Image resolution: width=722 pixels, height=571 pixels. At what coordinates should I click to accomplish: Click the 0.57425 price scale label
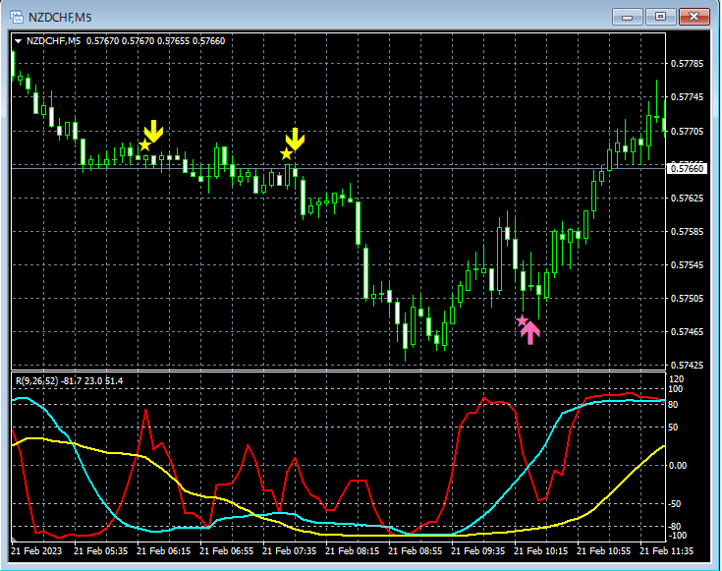[687, 366]
